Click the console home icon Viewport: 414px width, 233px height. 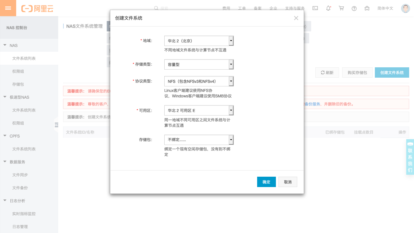pyautogui.click(x=367, y=8)
